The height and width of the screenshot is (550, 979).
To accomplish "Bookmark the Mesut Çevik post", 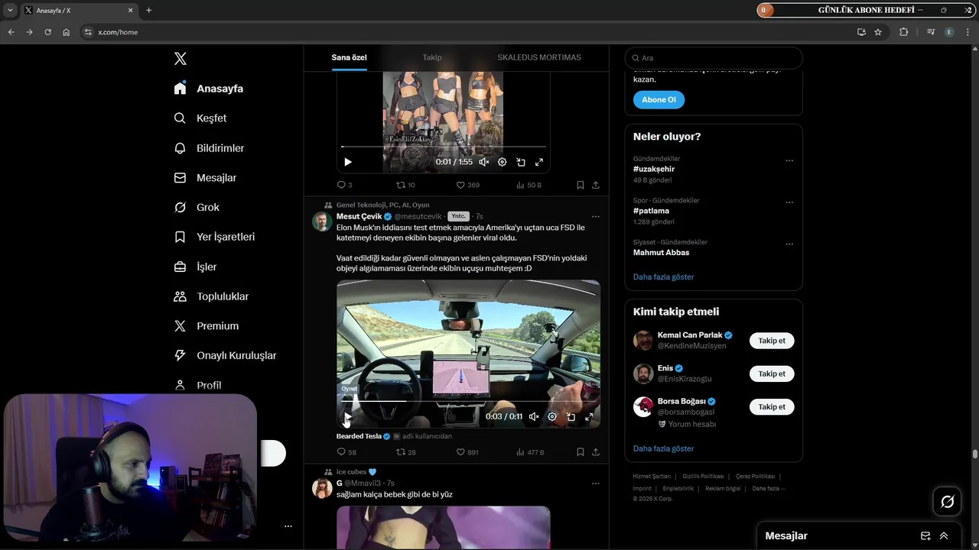I will point(581,452).
